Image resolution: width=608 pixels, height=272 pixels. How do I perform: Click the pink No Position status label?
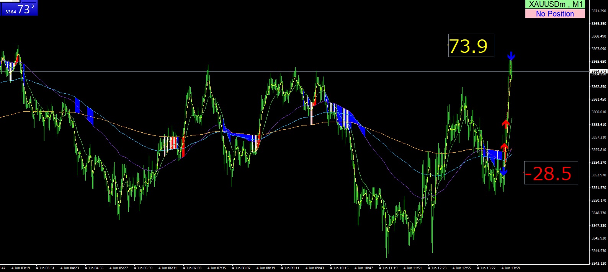[x=555, y=14]
